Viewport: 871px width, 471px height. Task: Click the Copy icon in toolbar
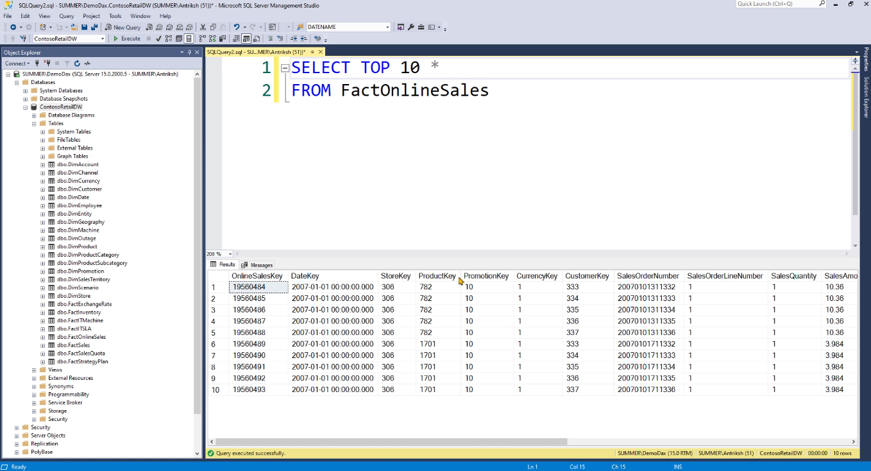pos(213,27)
